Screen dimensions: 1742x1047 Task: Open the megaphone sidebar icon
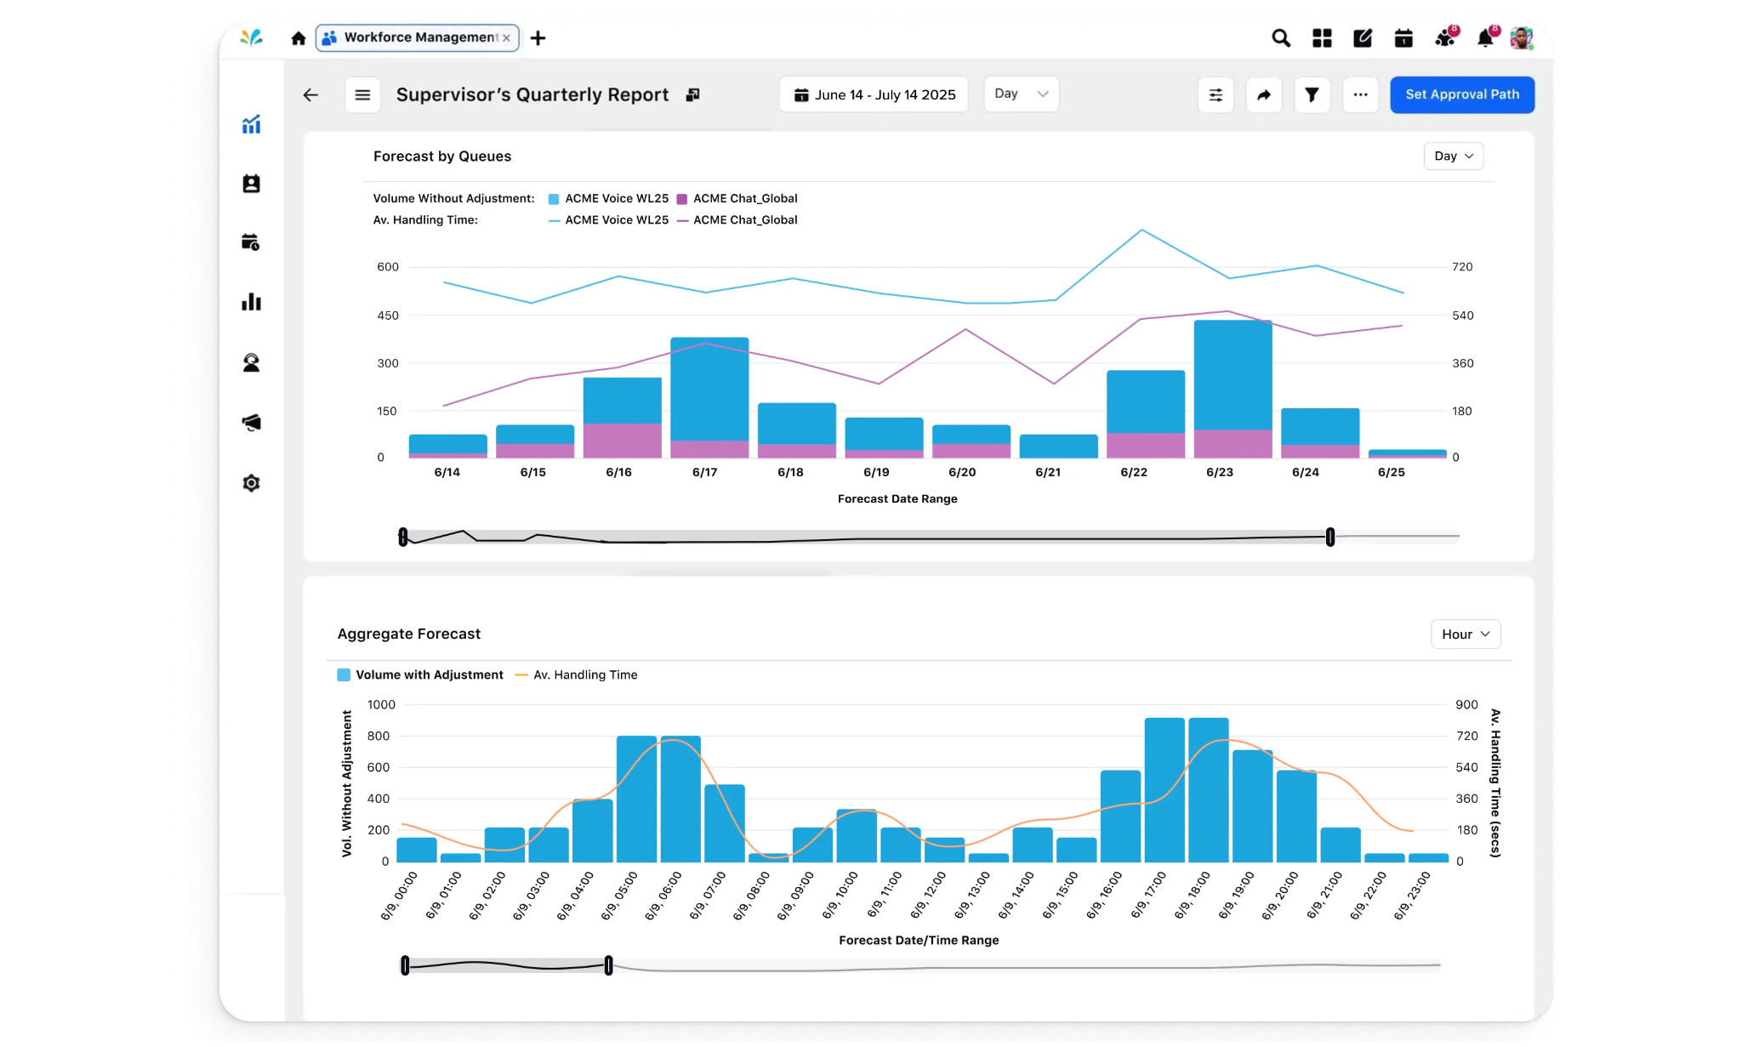(251, 423)
